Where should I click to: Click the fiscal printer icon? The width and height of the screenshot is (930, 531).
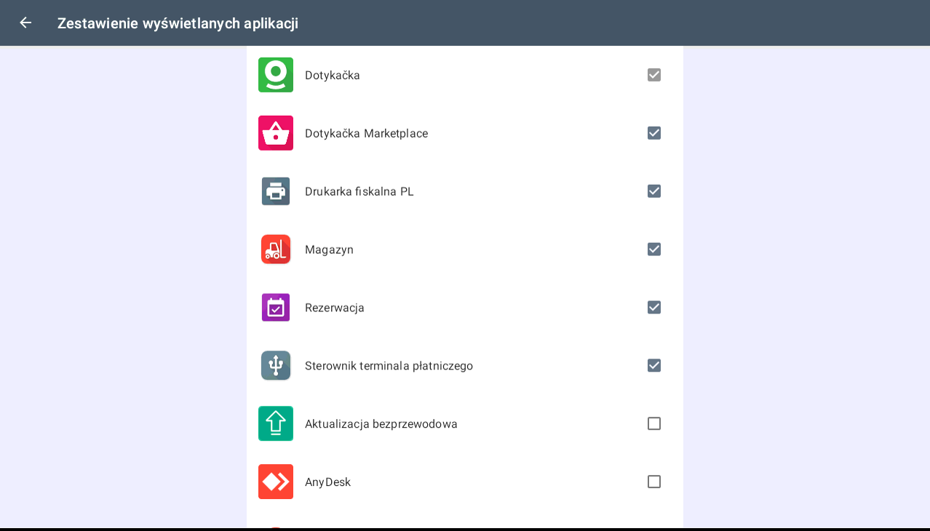pos(276,191)
